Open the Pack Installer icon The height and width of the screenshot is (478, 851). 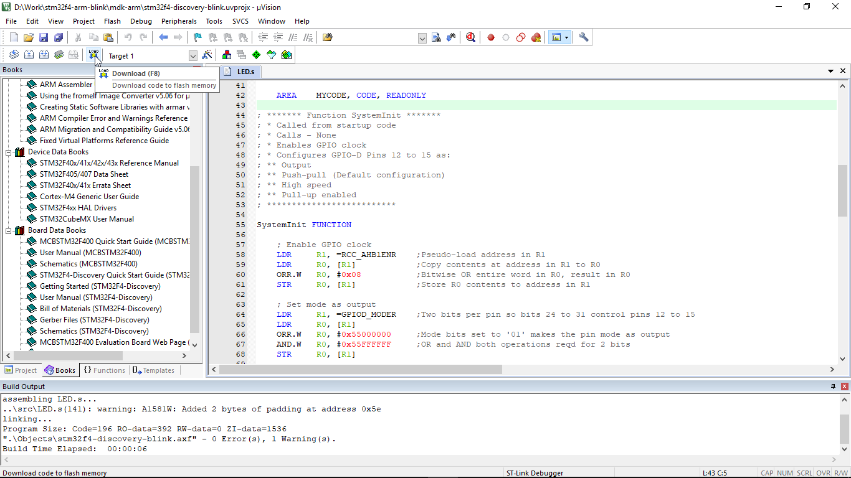click(x=286, y=55)
